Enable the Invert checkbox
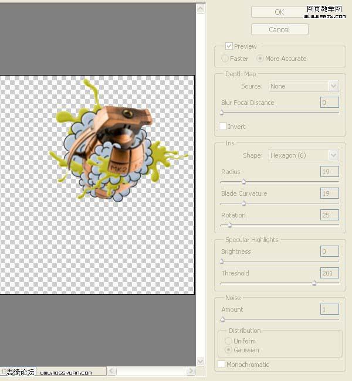This screenshot has height=381, width=352. click(x=222, y=127)
